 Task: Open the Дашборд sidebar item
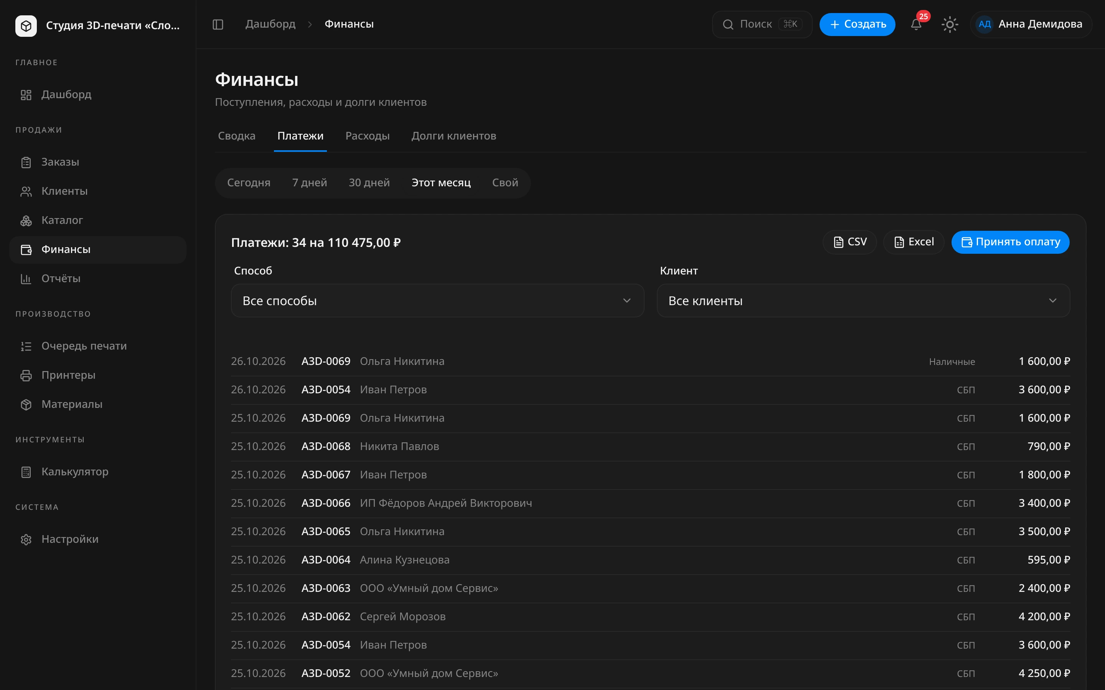coord(98,94)
